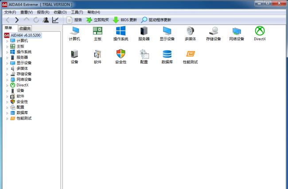Open the 服务器 server icon in main pane
288x189 pixels.
click(x=144, y=33)
